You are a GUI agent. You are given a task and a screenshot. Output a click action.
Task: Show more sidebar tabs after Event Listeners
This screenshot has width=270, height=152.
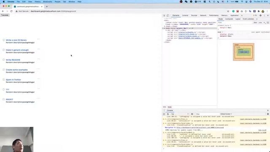pyautogui.click(x=257, y=19)
